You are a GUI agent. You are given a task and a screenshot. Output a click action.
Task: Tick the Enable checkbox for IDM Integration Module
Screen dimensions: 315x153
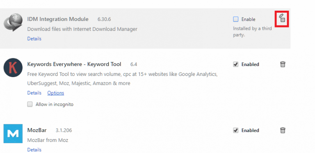[x=236, y=19]
